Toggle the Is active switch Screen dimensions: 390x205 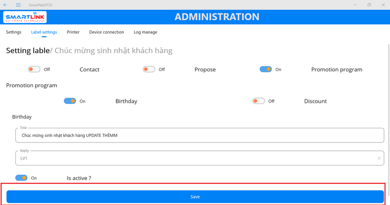point(21,178)
